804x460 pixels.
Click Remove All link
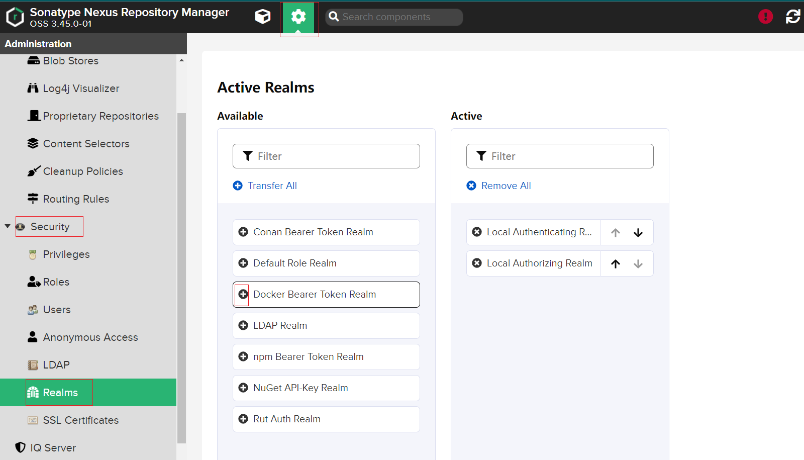tap(498, 186)
